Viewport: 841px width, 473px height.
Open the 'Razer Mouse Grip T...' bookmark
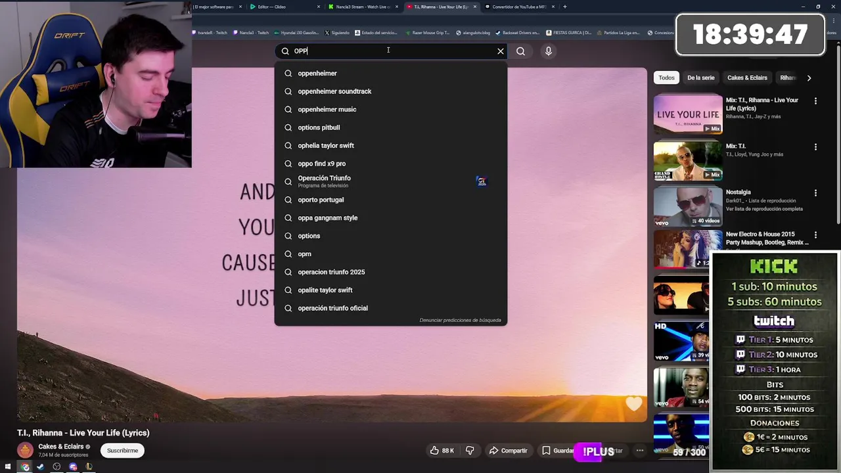(x=427, y=32)
